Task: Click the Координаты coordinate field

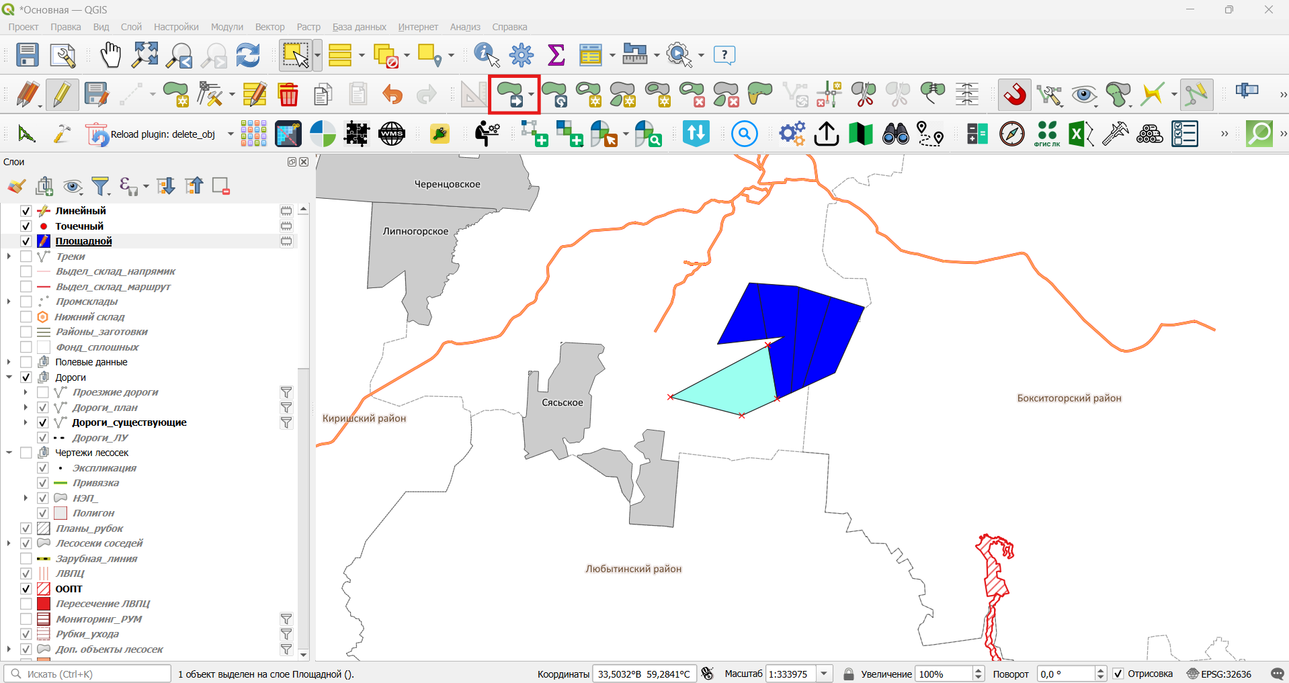Action: point(644,674)
